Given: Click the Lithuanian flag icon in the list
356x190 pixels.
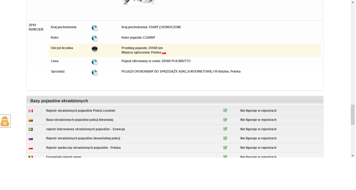Looking at the screenshot, I should (31, 120).
